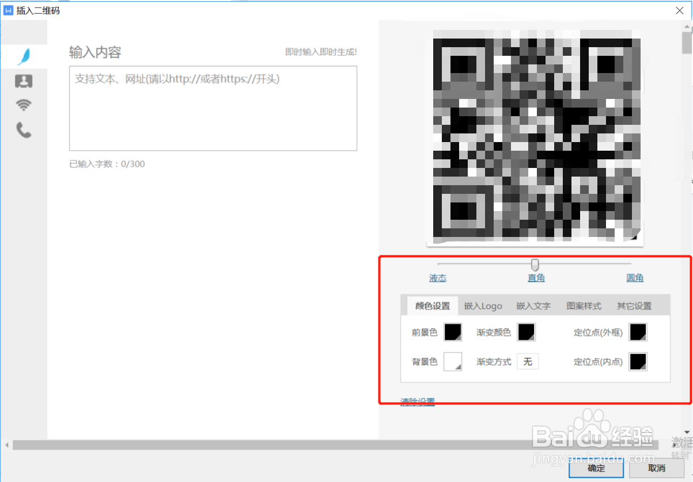Open the 前景色 color swatch
The image size is (693, 482).
(x=453, y=332)
